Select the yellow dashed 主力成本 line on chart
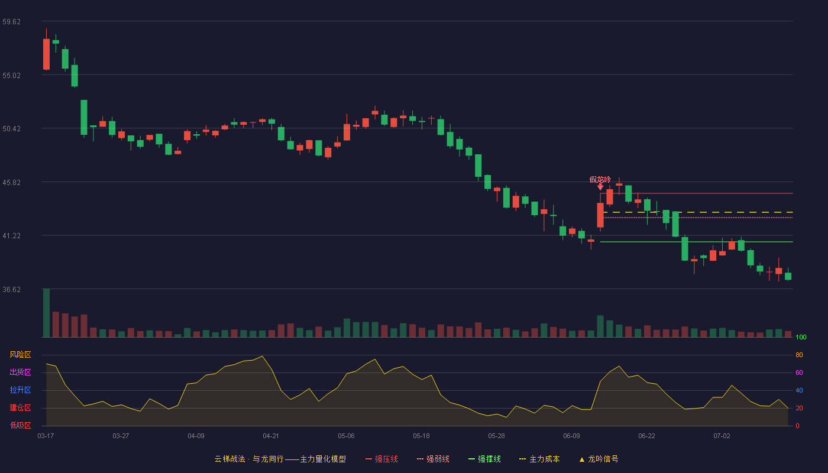The image size is (828, 473). (698, 212)
